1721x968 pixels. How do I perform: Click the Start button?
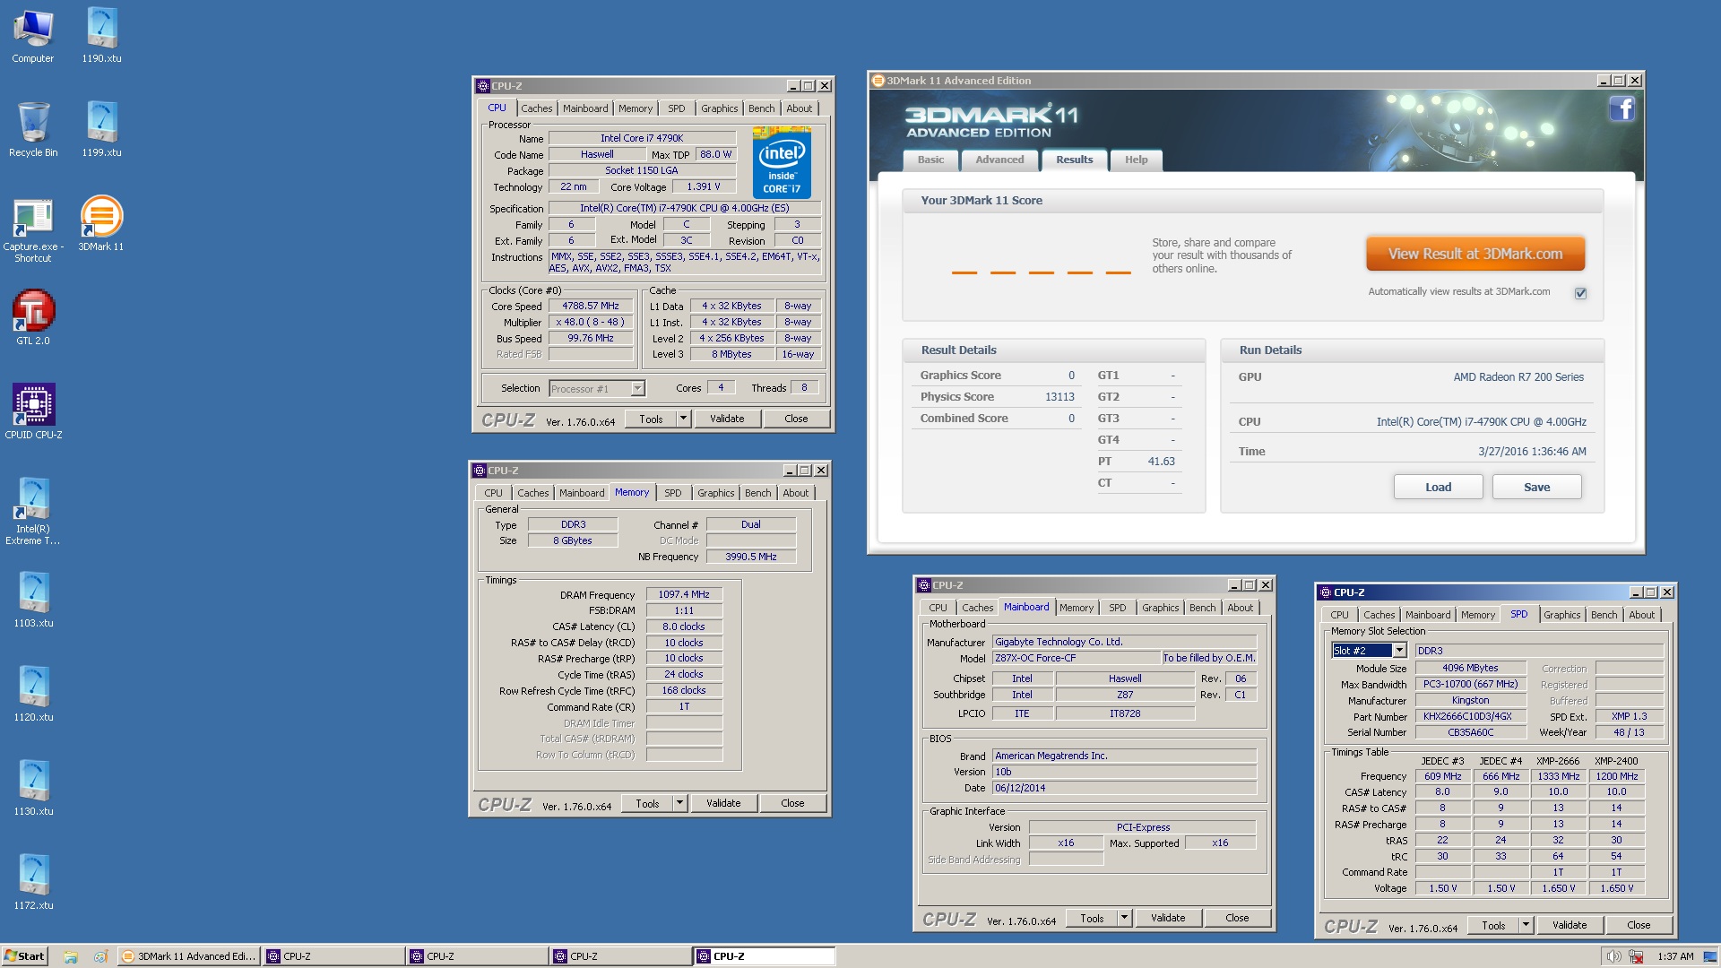(x=24, y=956)
